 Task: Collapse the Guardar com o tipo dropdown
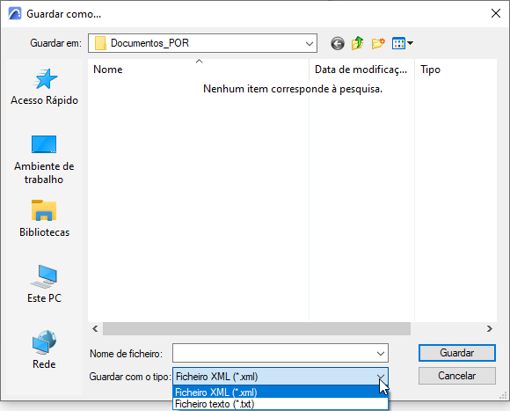point(381,377)
